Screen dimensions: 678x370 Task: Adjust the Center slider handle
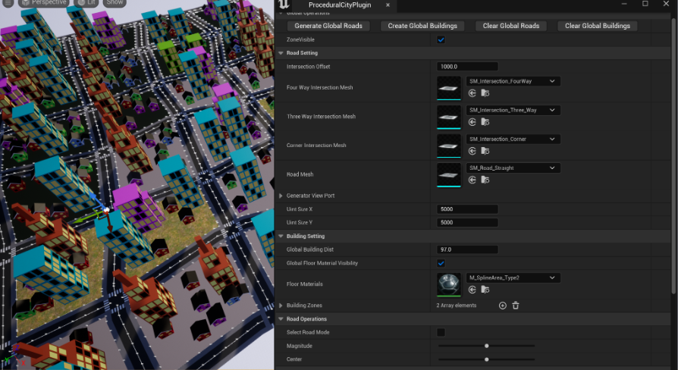pyautogui.click(x=486, y=359)
